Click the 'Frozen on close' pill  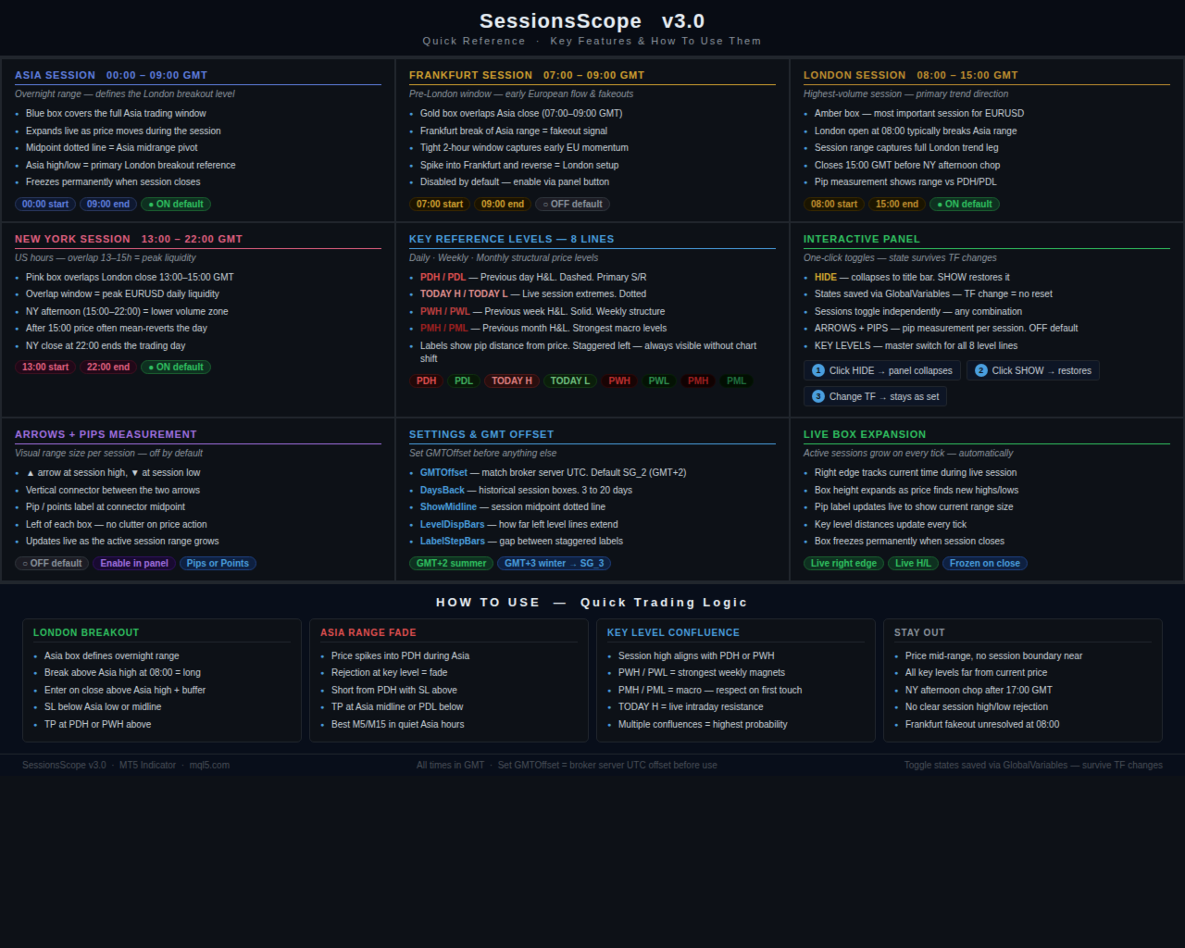pos(984,563)
